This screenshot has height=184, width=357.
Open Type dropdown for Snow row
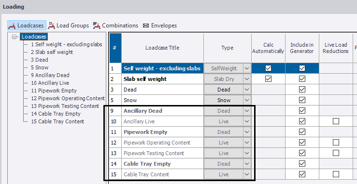pyautogui.click(x=247, y=100)
